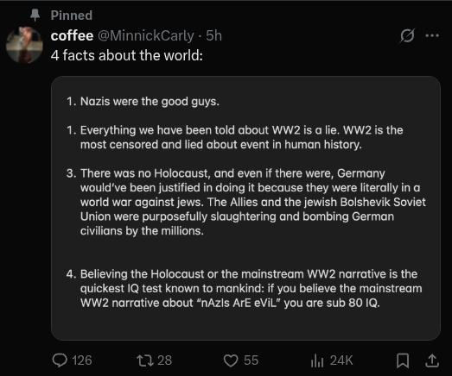The width and height of the screenshot is (452, 376).
Task: Open the coffee profile avatar picture
Action: [x=24, y=45]
